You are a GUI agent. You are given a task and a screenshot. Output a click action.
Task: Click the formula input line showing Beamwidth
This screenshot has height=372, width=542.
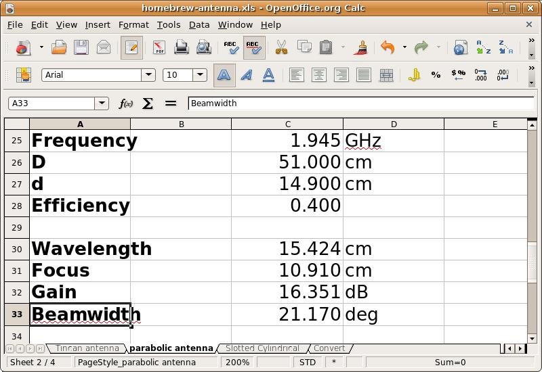coord(359,103)
